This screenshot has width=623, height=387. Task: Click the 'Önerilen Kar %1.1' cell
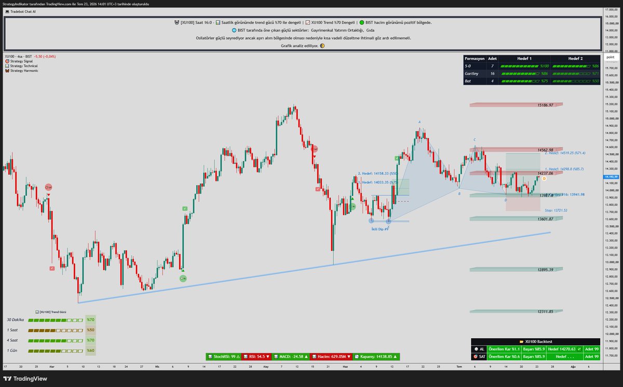504,349
